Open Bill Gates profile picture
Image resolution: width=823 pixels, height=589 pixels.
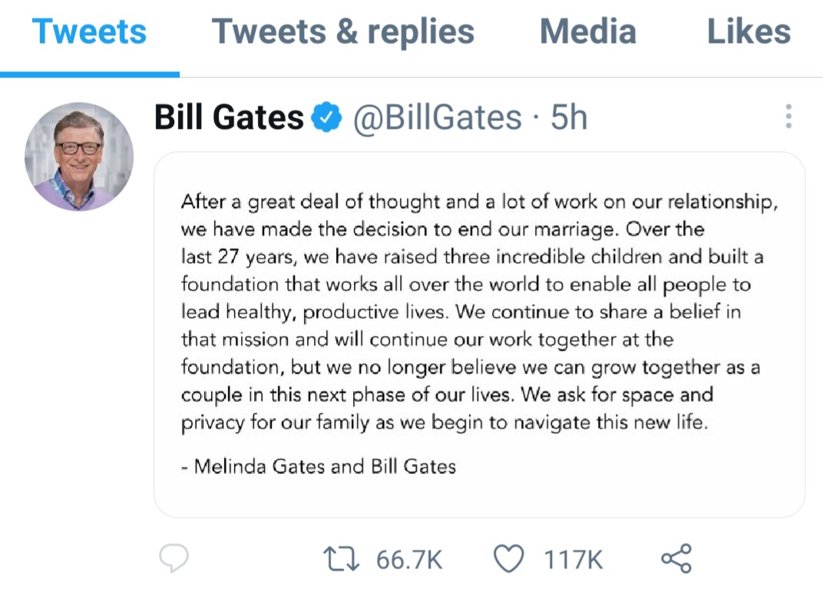(x=79, y=156)
